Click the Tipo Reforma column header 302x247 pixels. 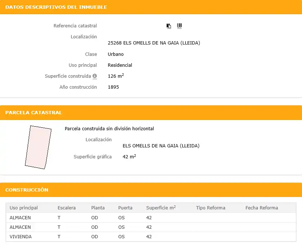click(211, 208)
